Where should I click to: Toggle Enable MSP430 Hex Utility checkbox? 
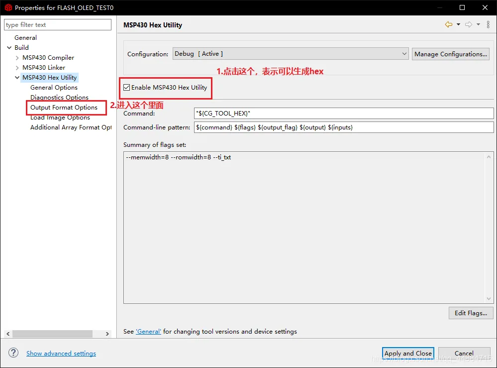click(127, 88)
